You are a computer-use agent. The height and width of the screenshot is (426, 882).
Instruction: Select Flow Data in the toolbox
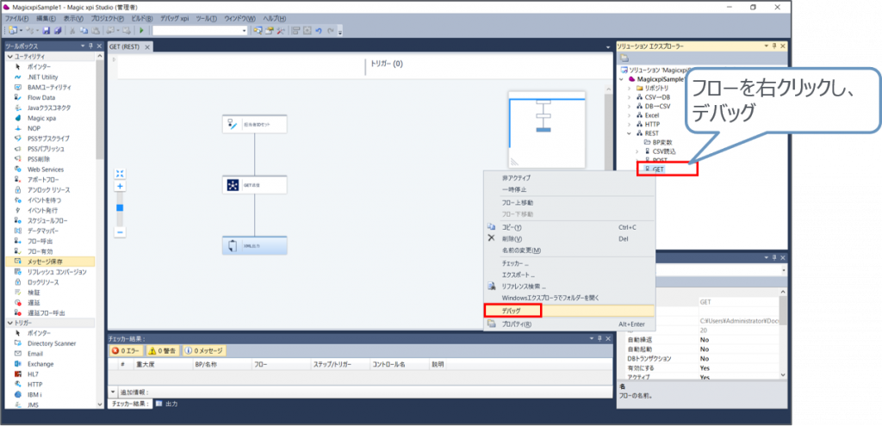(x=41, y=97)
